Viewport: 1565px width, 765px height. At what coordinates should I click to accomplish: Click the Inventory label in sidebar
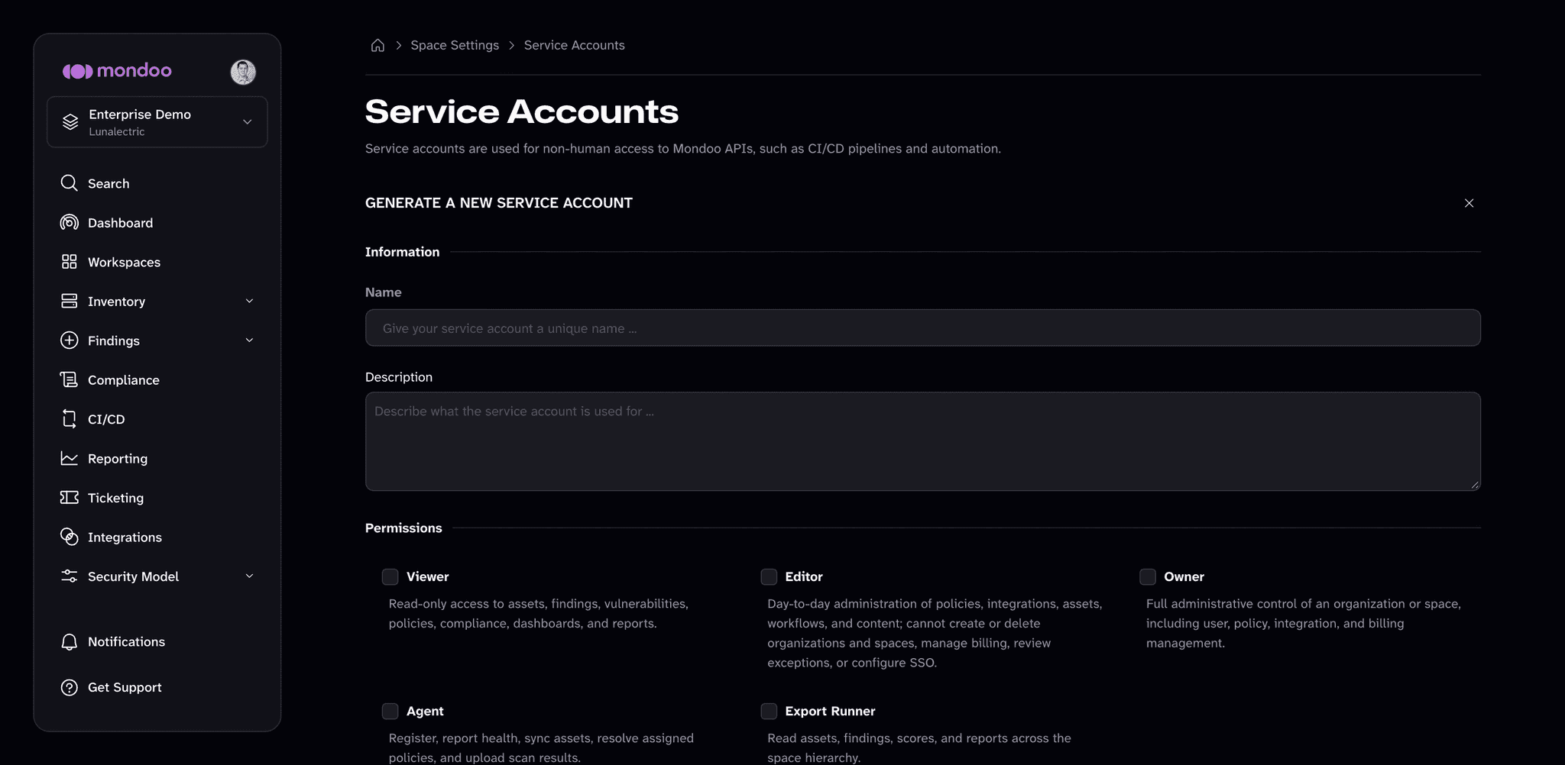pos(116,301)
